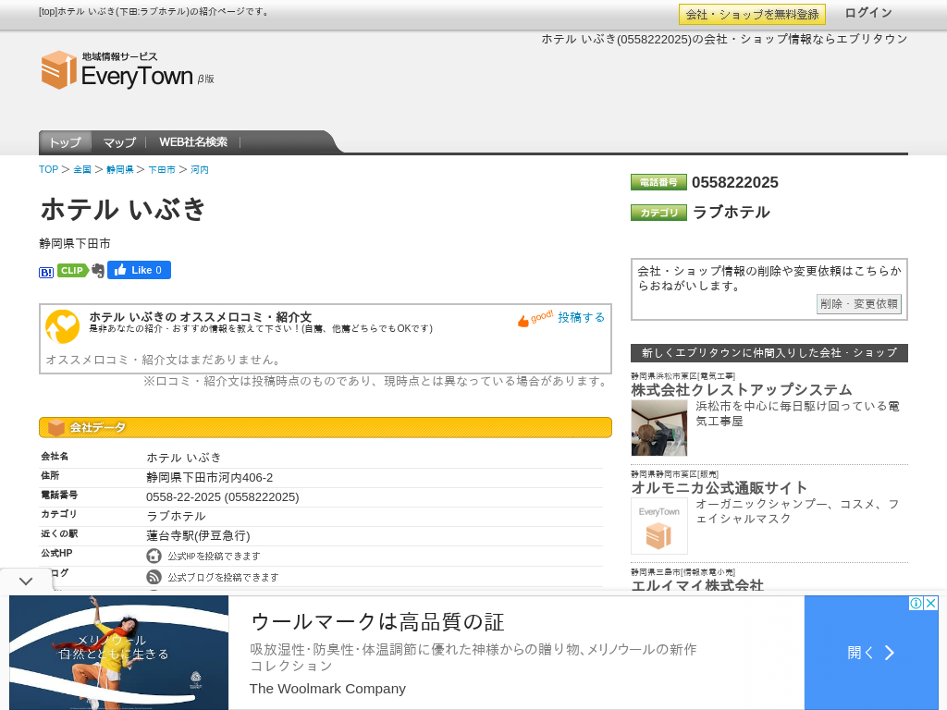This screenshot has width=947, height=710.
Task: Open エルイマイ株式会社 listing
Action: 697,585
